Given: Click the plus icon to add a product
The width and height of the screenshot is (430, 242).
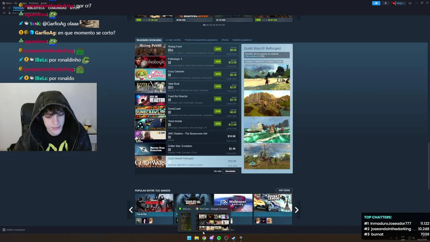Looking at the screenshot, I should pyautogui.click(x=4, y=230).
